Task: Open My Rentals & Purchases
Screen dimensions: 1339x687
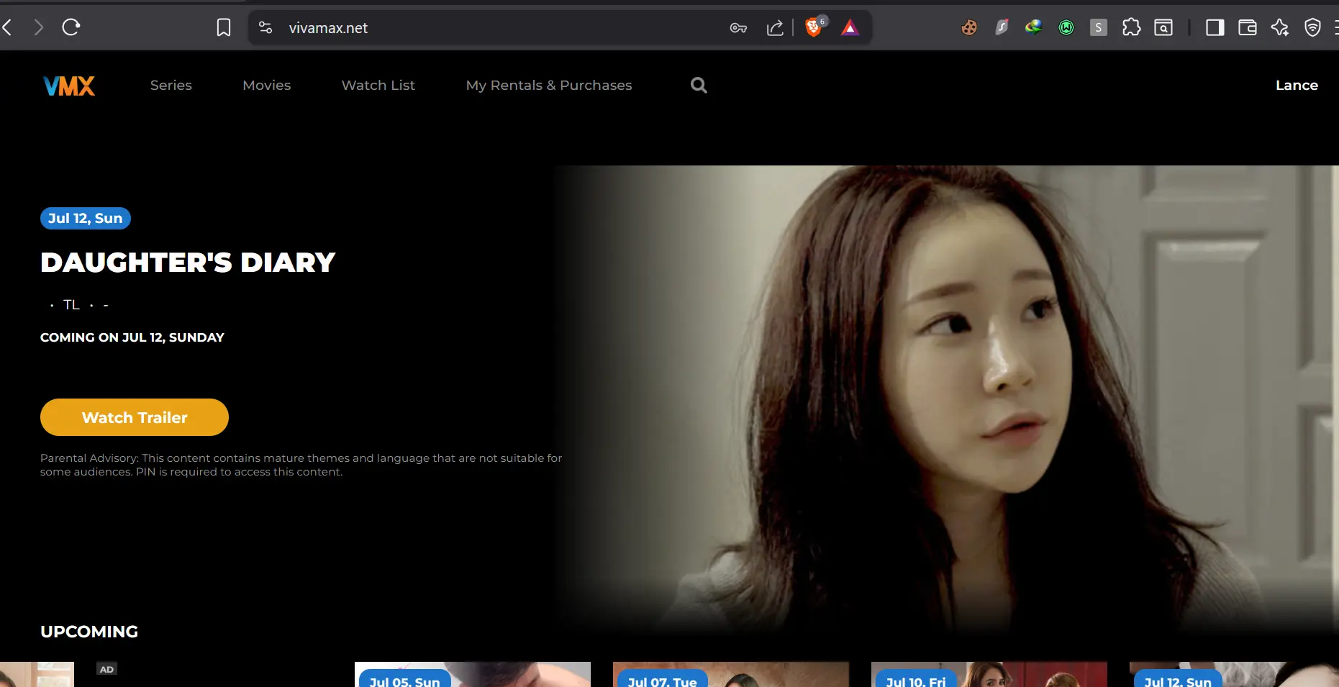Action: (x=549, y=86)
